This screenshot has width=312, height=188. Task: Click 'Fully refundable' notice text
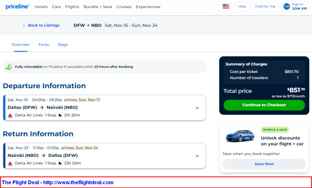(x=74, y=67)
